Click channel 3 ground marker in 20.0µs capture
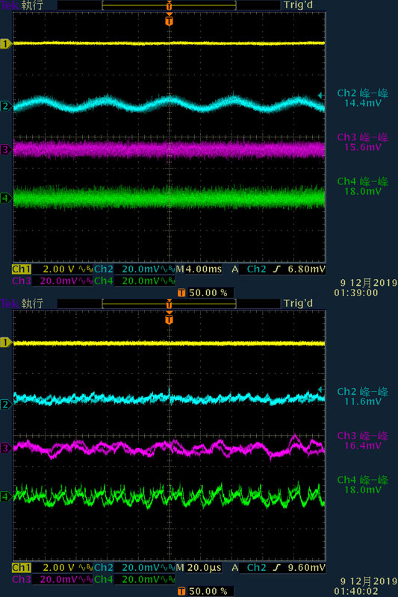Image resolution: width=398 pixels, height=597 pixels. point(5,448)
